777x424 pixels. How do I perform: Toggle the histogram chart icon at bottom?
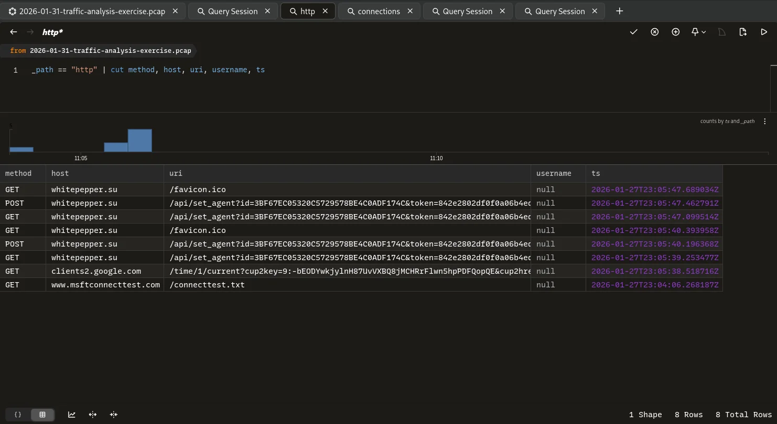(72, 415)
